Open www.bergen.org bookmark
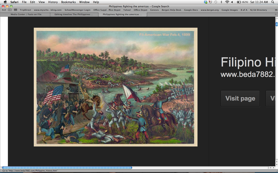Image resolution: width=278 pixels, height=173 pixels. [x=209, y=10]
